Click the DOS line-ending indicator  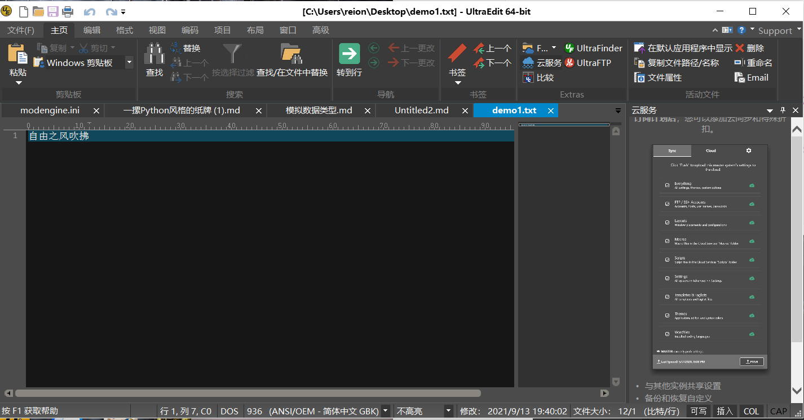(x=229, y=411)
